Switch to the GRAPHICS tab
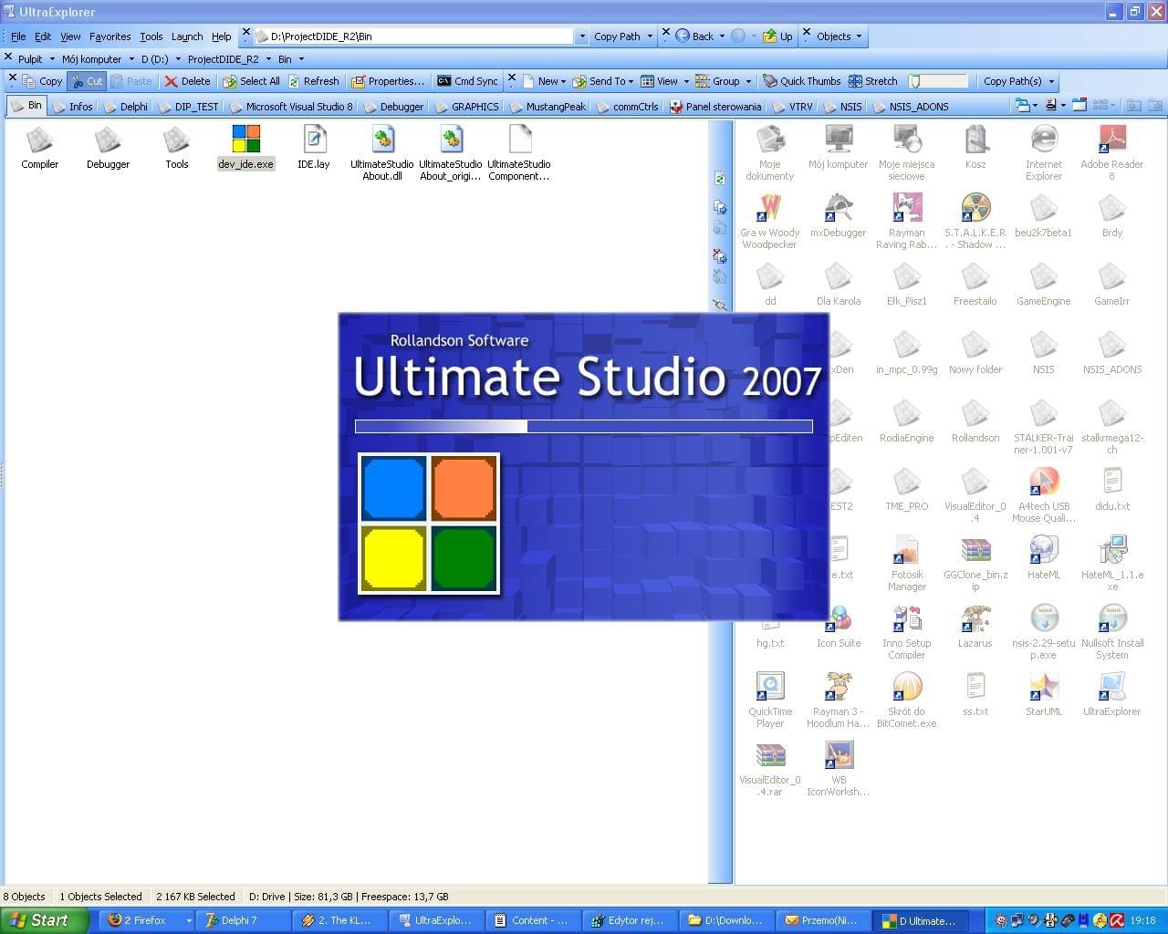Image resolution: width=1168 pixels, height=934 pixels. click(467, 107)
